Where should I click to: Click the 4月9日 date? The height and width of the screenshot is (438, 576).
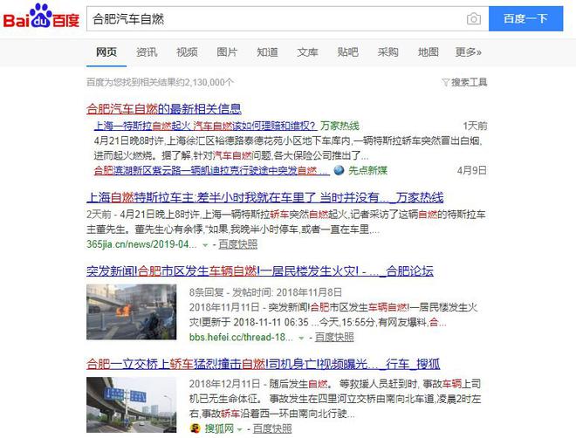(x=471, y=170)
